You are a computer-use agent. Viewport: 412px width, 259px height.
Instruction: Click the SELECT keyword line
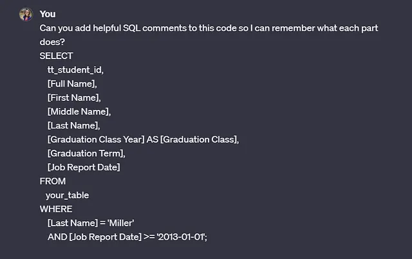pos(56,56)
